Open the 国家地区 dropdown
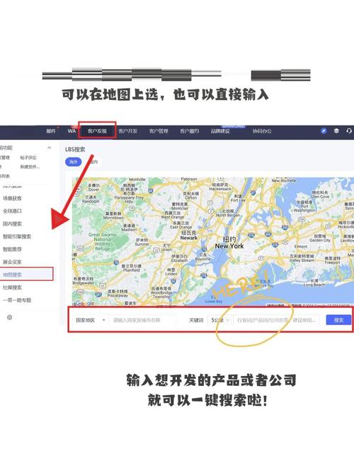 tap(91, 320)
